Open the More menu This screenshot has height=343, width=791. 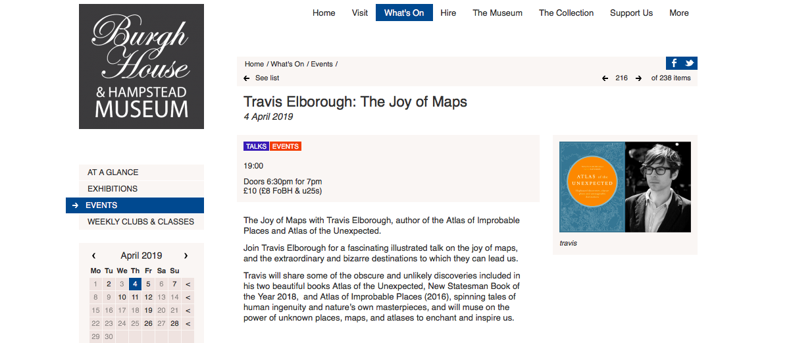679,13
